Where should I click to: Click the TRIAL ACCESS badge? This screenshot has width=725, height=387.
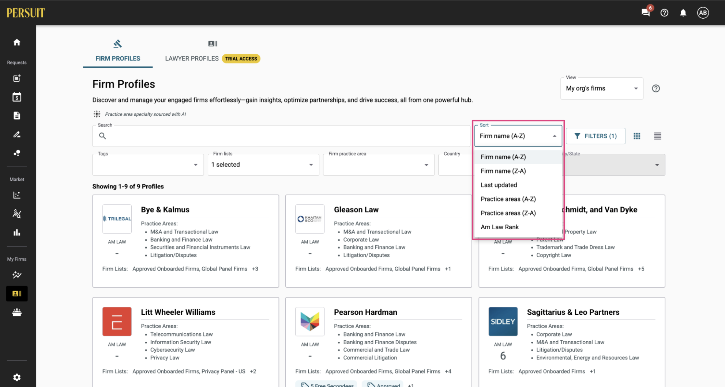click(x=241, y=58)
